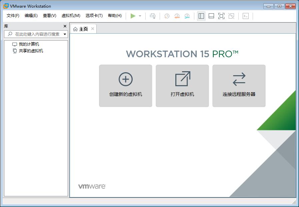Close the 库 library panel
Screen dimensions: 299x207
(65, 26)
